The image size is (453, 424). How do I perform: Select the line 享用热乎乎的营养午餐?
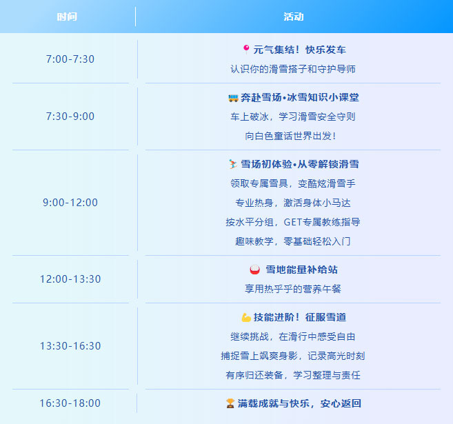point(293,289)
